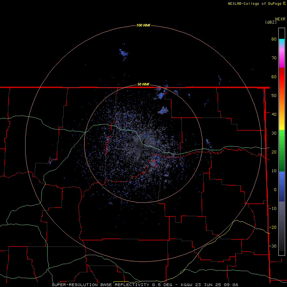Click the 0 value on the dBZ scale

tap(275, 190)
